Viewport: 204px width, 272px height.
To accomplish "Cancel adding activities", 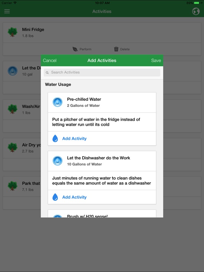I will click(x=50, y=60).
